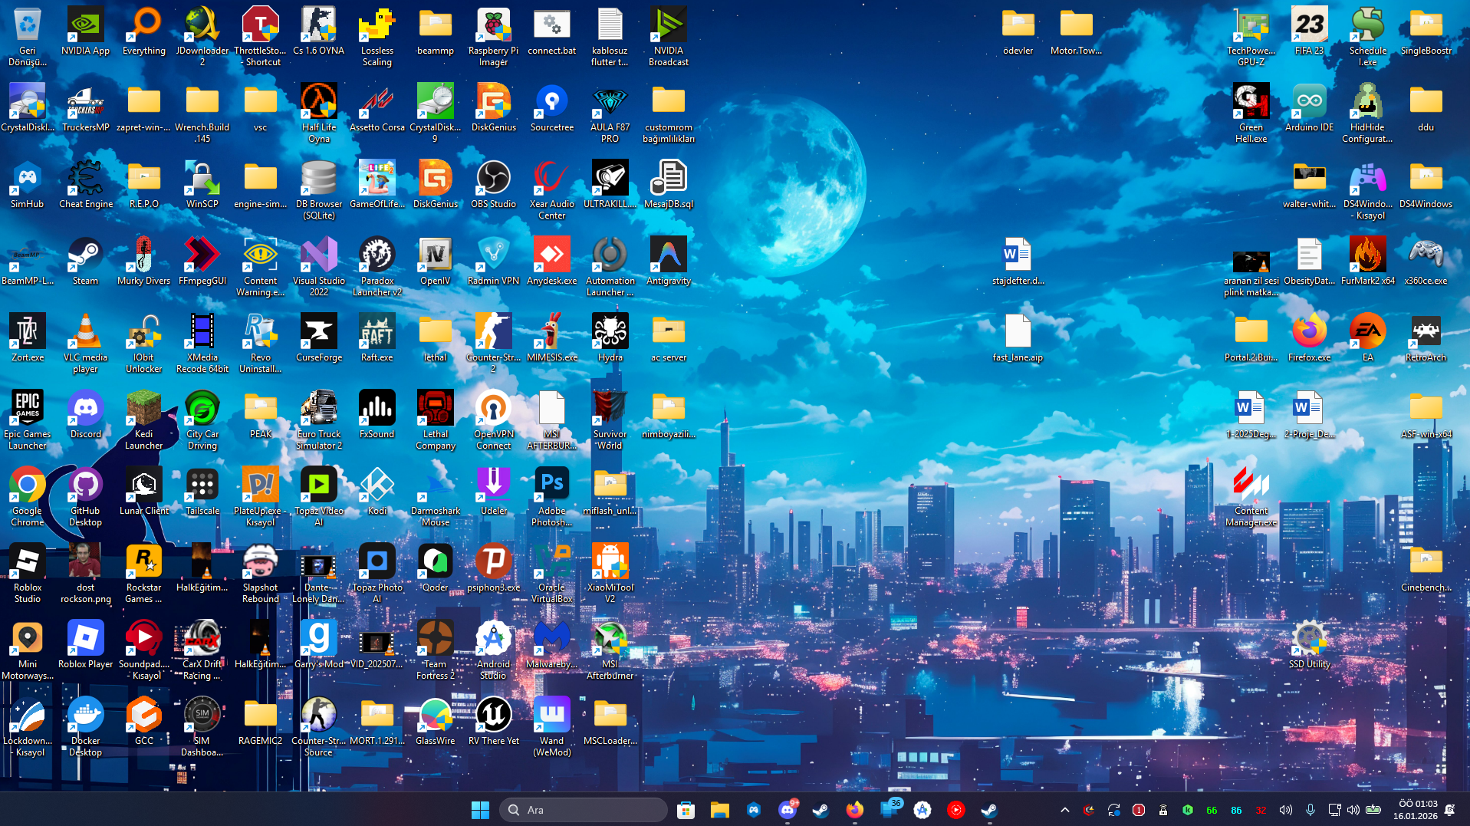Open Adobe Photoshop desktop shortcut
1470x826 pixels.
(x=551, y=496)
